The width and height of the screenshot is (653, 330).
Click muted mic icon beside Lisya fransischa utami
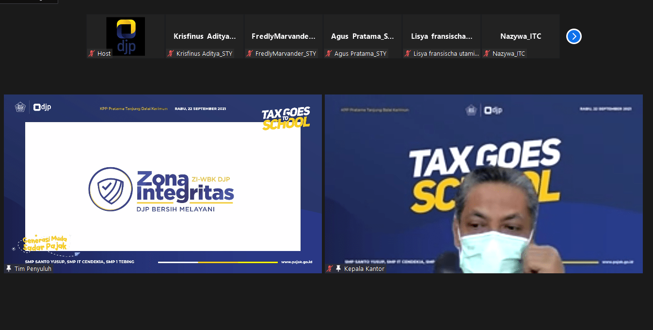408,54
